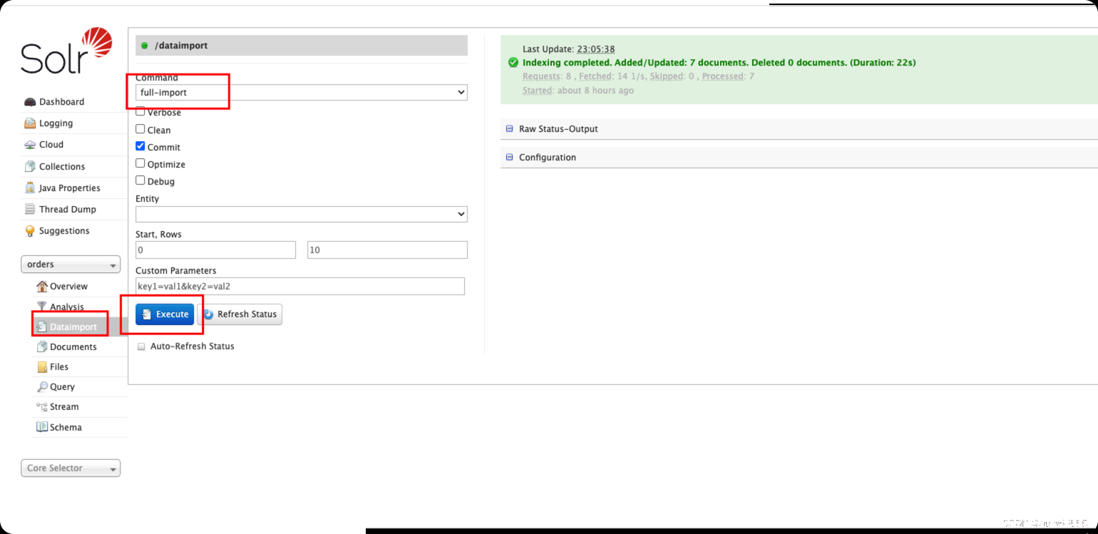Screen dimensions: 1098x534
Task: Click the Solr logo
Action: 67,51
